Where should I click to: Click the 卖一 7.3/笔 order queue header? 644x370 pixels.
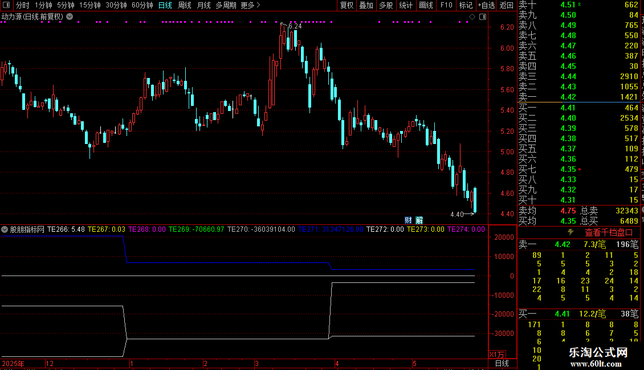[578, 245]
